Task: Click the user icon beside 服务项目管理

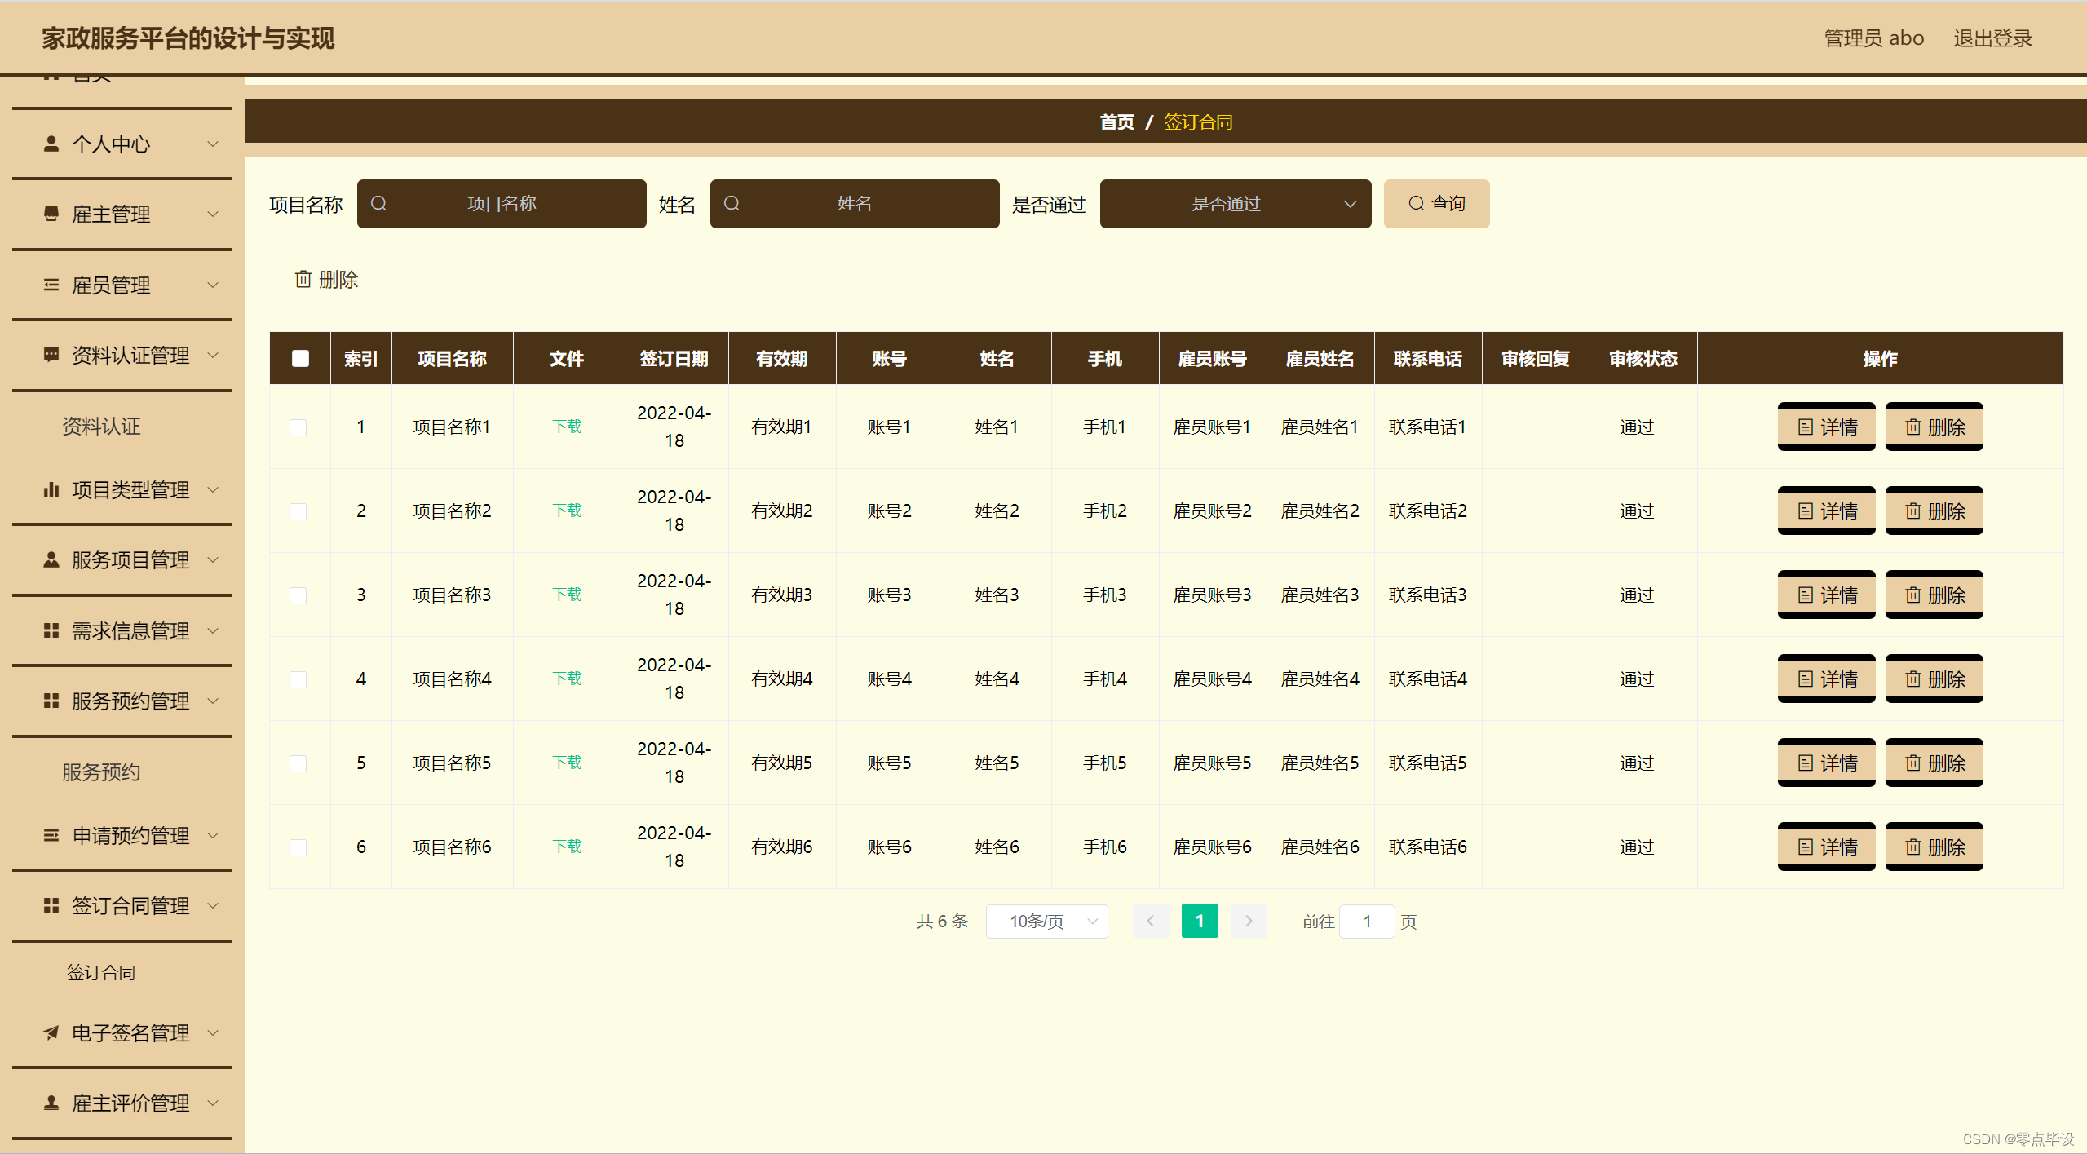Action: [x=51, y=559]
